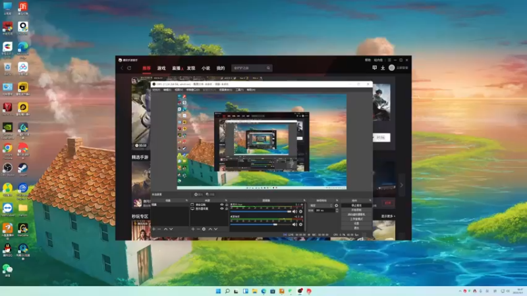527x296 pixels.
Task: Open Recycle Bin on desktop
Action: 7,69
